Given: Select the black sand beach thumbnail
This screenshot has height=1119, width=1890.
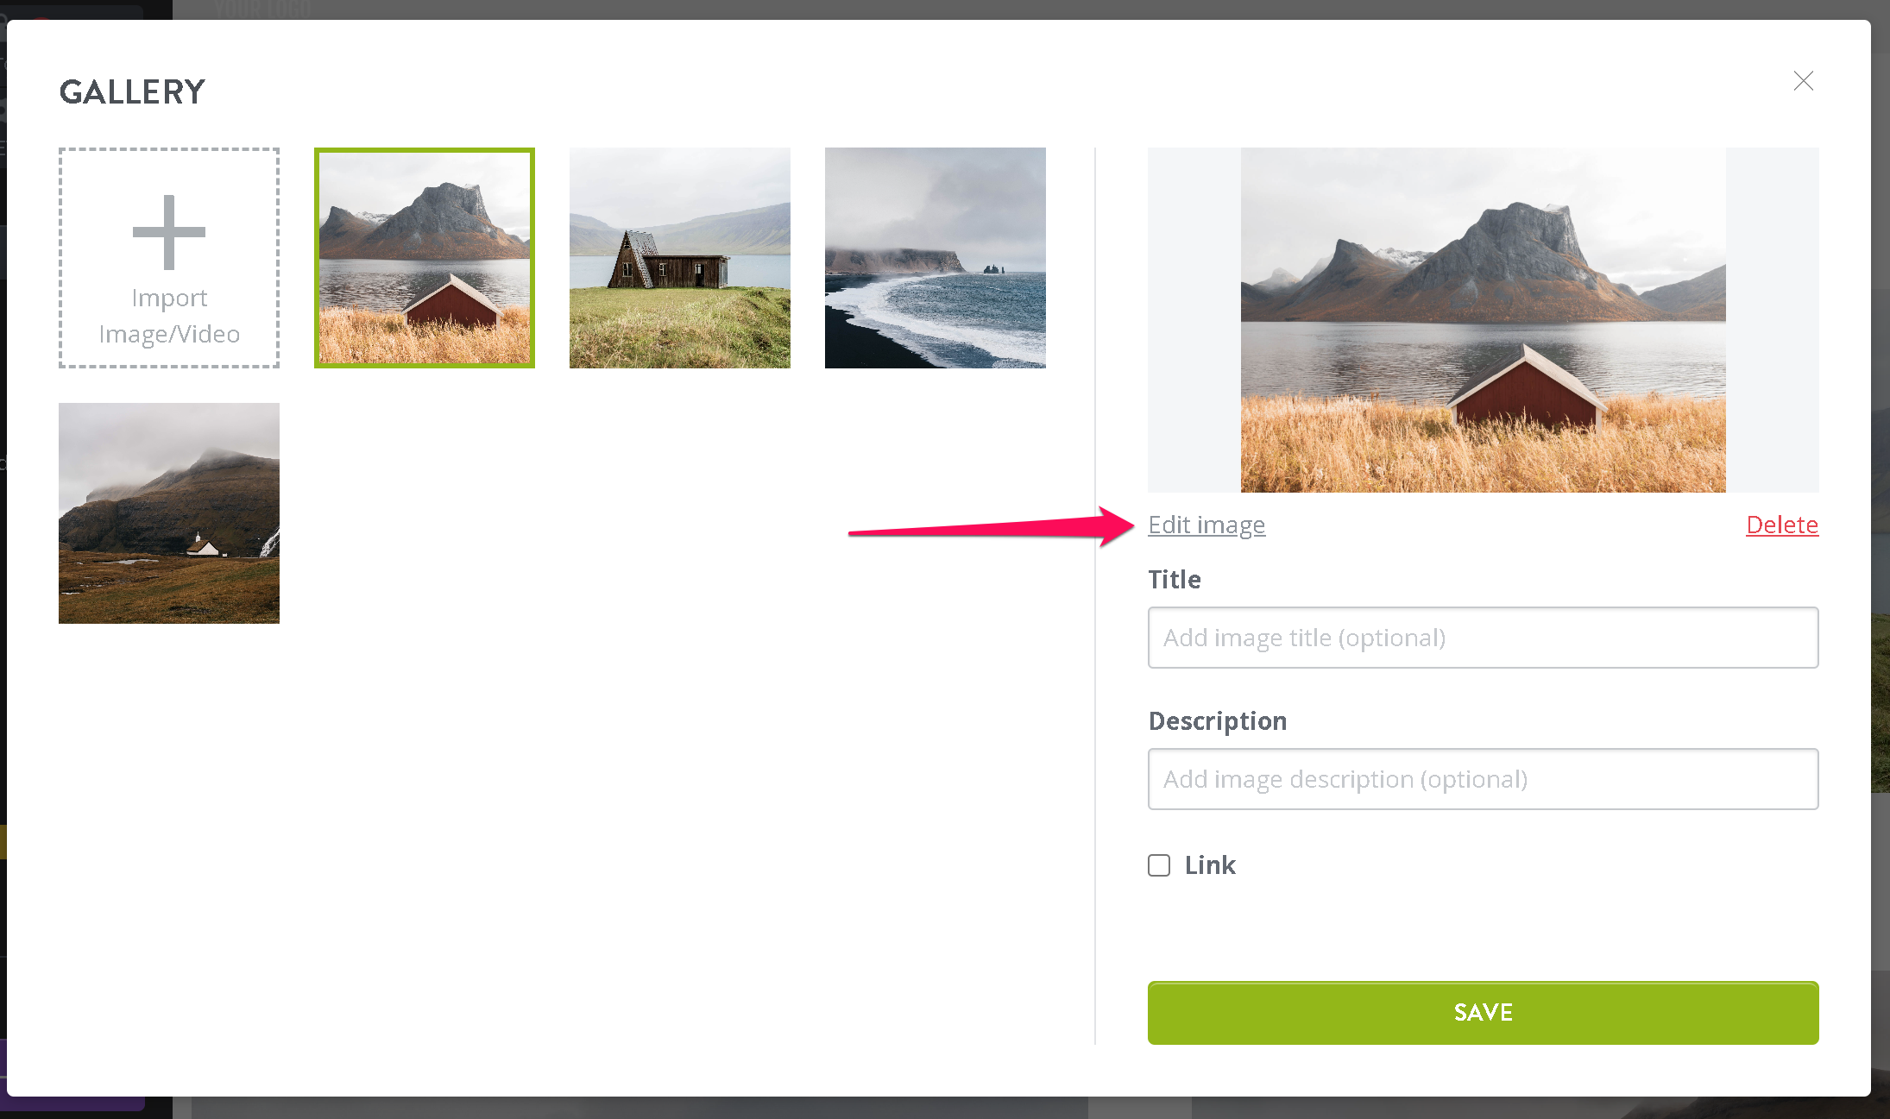Looking at the screenshot, I should 936,258.
